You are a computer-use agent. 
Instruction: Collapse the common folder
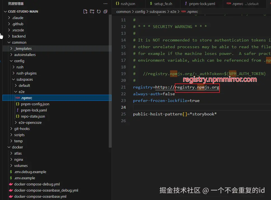click(x=9, y=42)
